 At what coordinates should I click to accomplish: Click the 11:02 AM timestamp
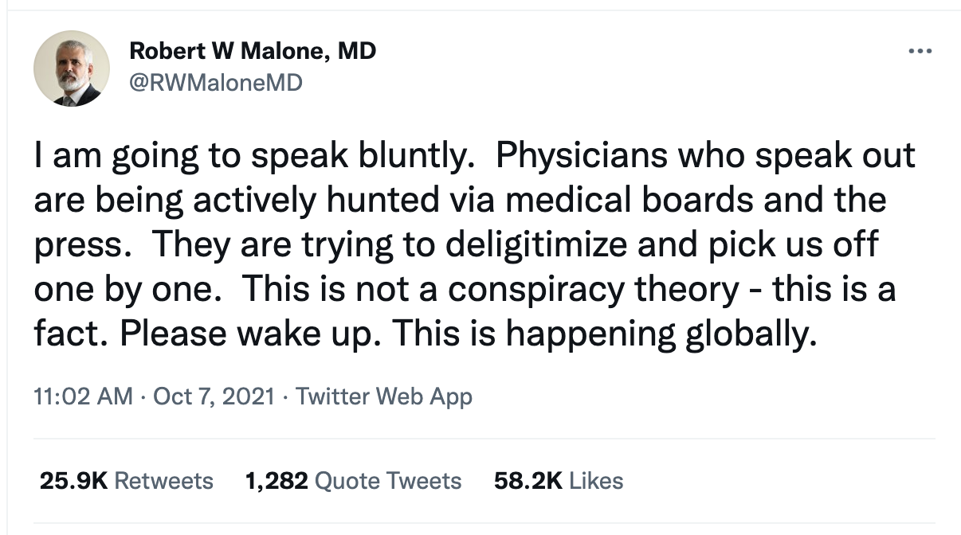(x=83, y=396)
